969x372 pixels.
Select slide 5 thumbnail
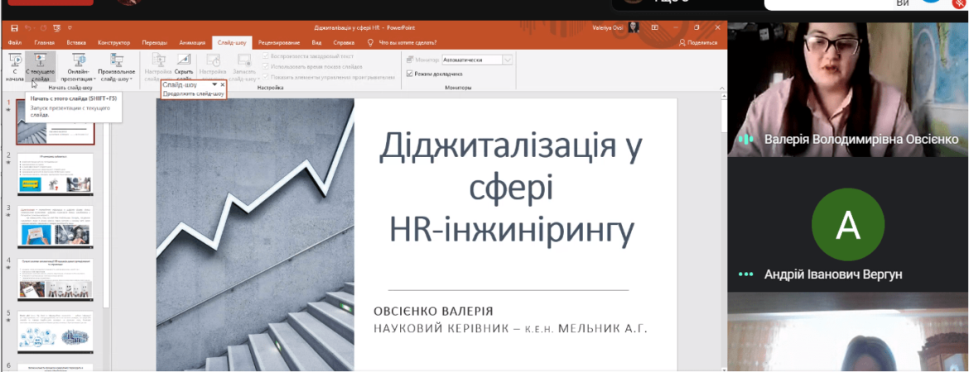(55, 331)
